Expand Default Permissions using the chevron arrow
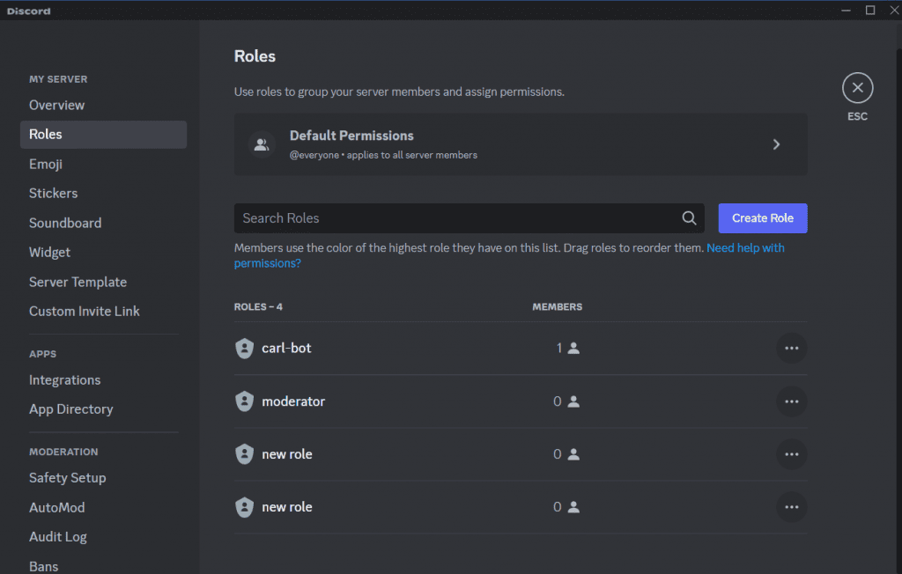 point(776,144)
